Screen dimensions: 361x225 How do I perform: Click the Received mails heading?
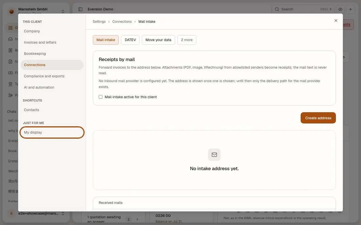(111, 203)
